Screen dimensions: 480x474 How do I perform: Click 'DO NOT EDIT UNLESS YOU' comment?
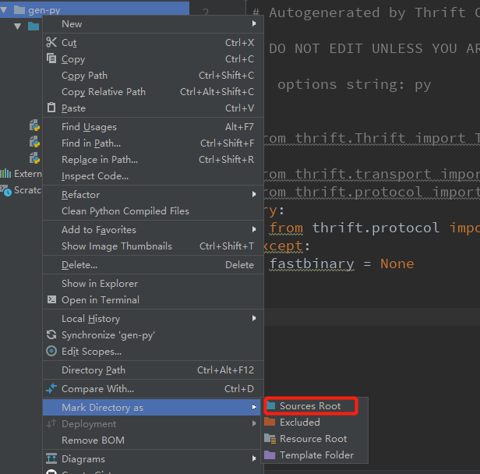pos(363,48)
